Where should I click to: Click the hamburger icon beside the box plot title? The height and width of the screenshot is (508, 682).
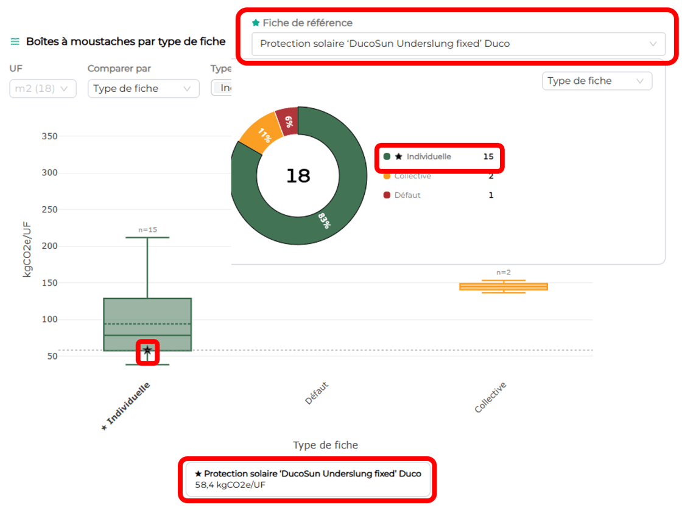15,42
